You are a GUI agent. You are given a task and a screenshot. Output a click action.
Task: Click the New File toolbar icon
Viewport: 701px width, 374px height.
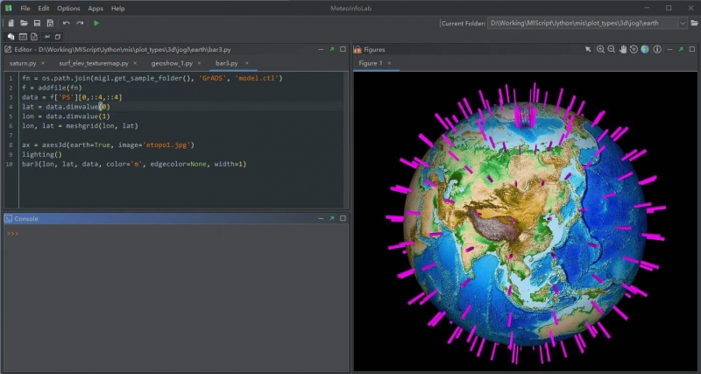point(11,22)
